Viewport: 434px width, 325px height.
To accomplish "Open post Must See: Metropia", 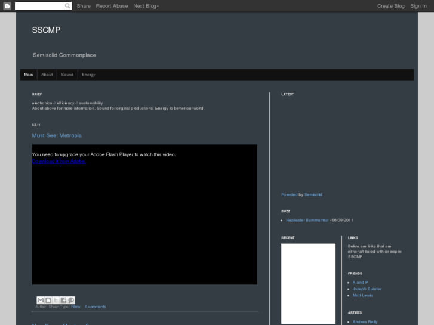I will [x=57, y=135].
